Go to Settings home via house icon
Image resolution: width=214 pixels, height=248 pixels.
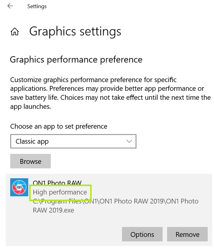15,32
